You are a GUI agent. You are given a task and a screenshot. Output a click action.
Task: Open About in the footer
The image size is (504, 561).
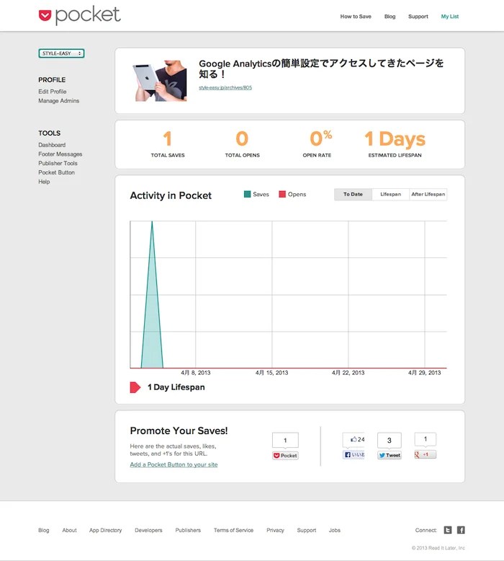point(69,530)
